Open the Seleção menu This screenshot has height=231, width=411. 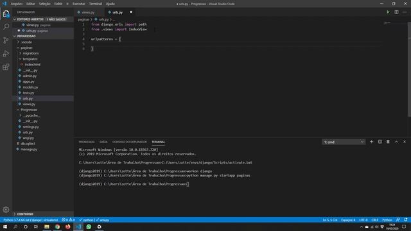click(44, 4)
